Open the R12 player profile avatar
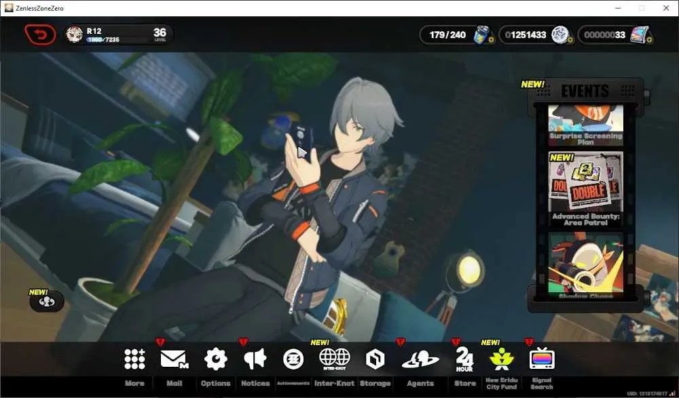This screenshot has height=398, width=679. pyautogui.click(x=74, y=35)
